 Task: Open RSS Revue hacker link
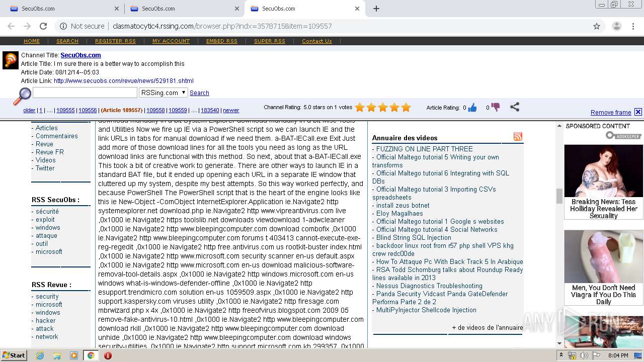click(x=46, y=321)
